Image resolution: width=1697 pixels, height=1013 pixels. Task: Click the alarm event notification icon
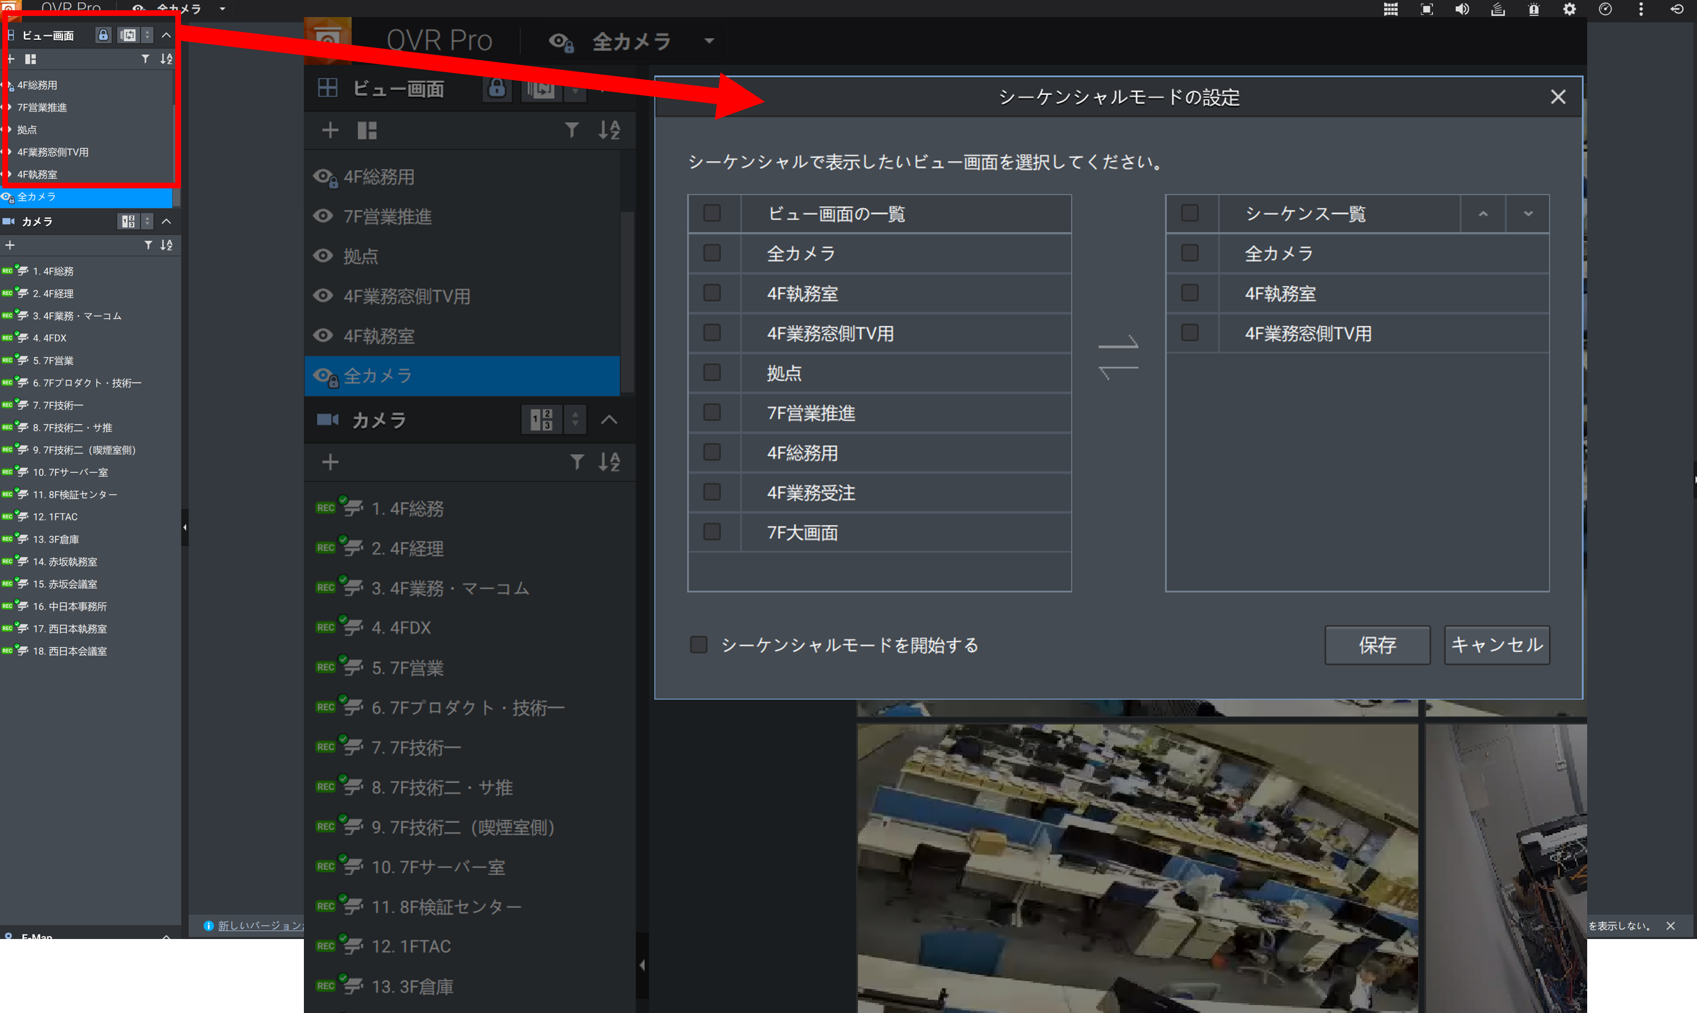(x=1533, y=10)
